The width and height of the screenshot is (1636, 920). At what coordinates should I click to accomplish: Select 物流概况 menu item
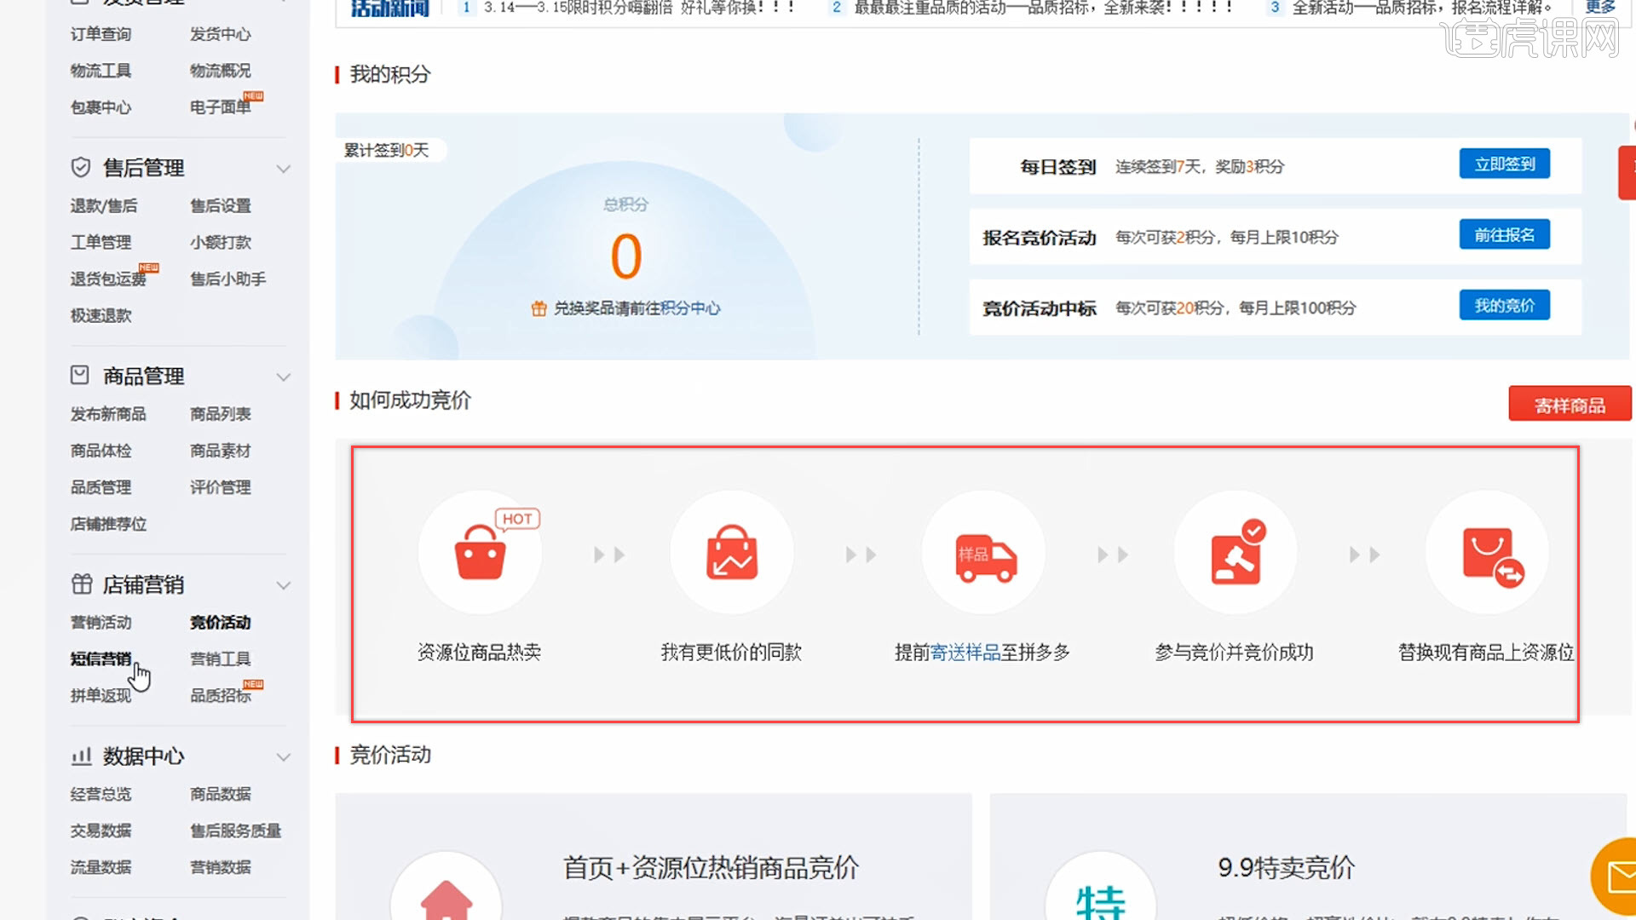(220, 71)
